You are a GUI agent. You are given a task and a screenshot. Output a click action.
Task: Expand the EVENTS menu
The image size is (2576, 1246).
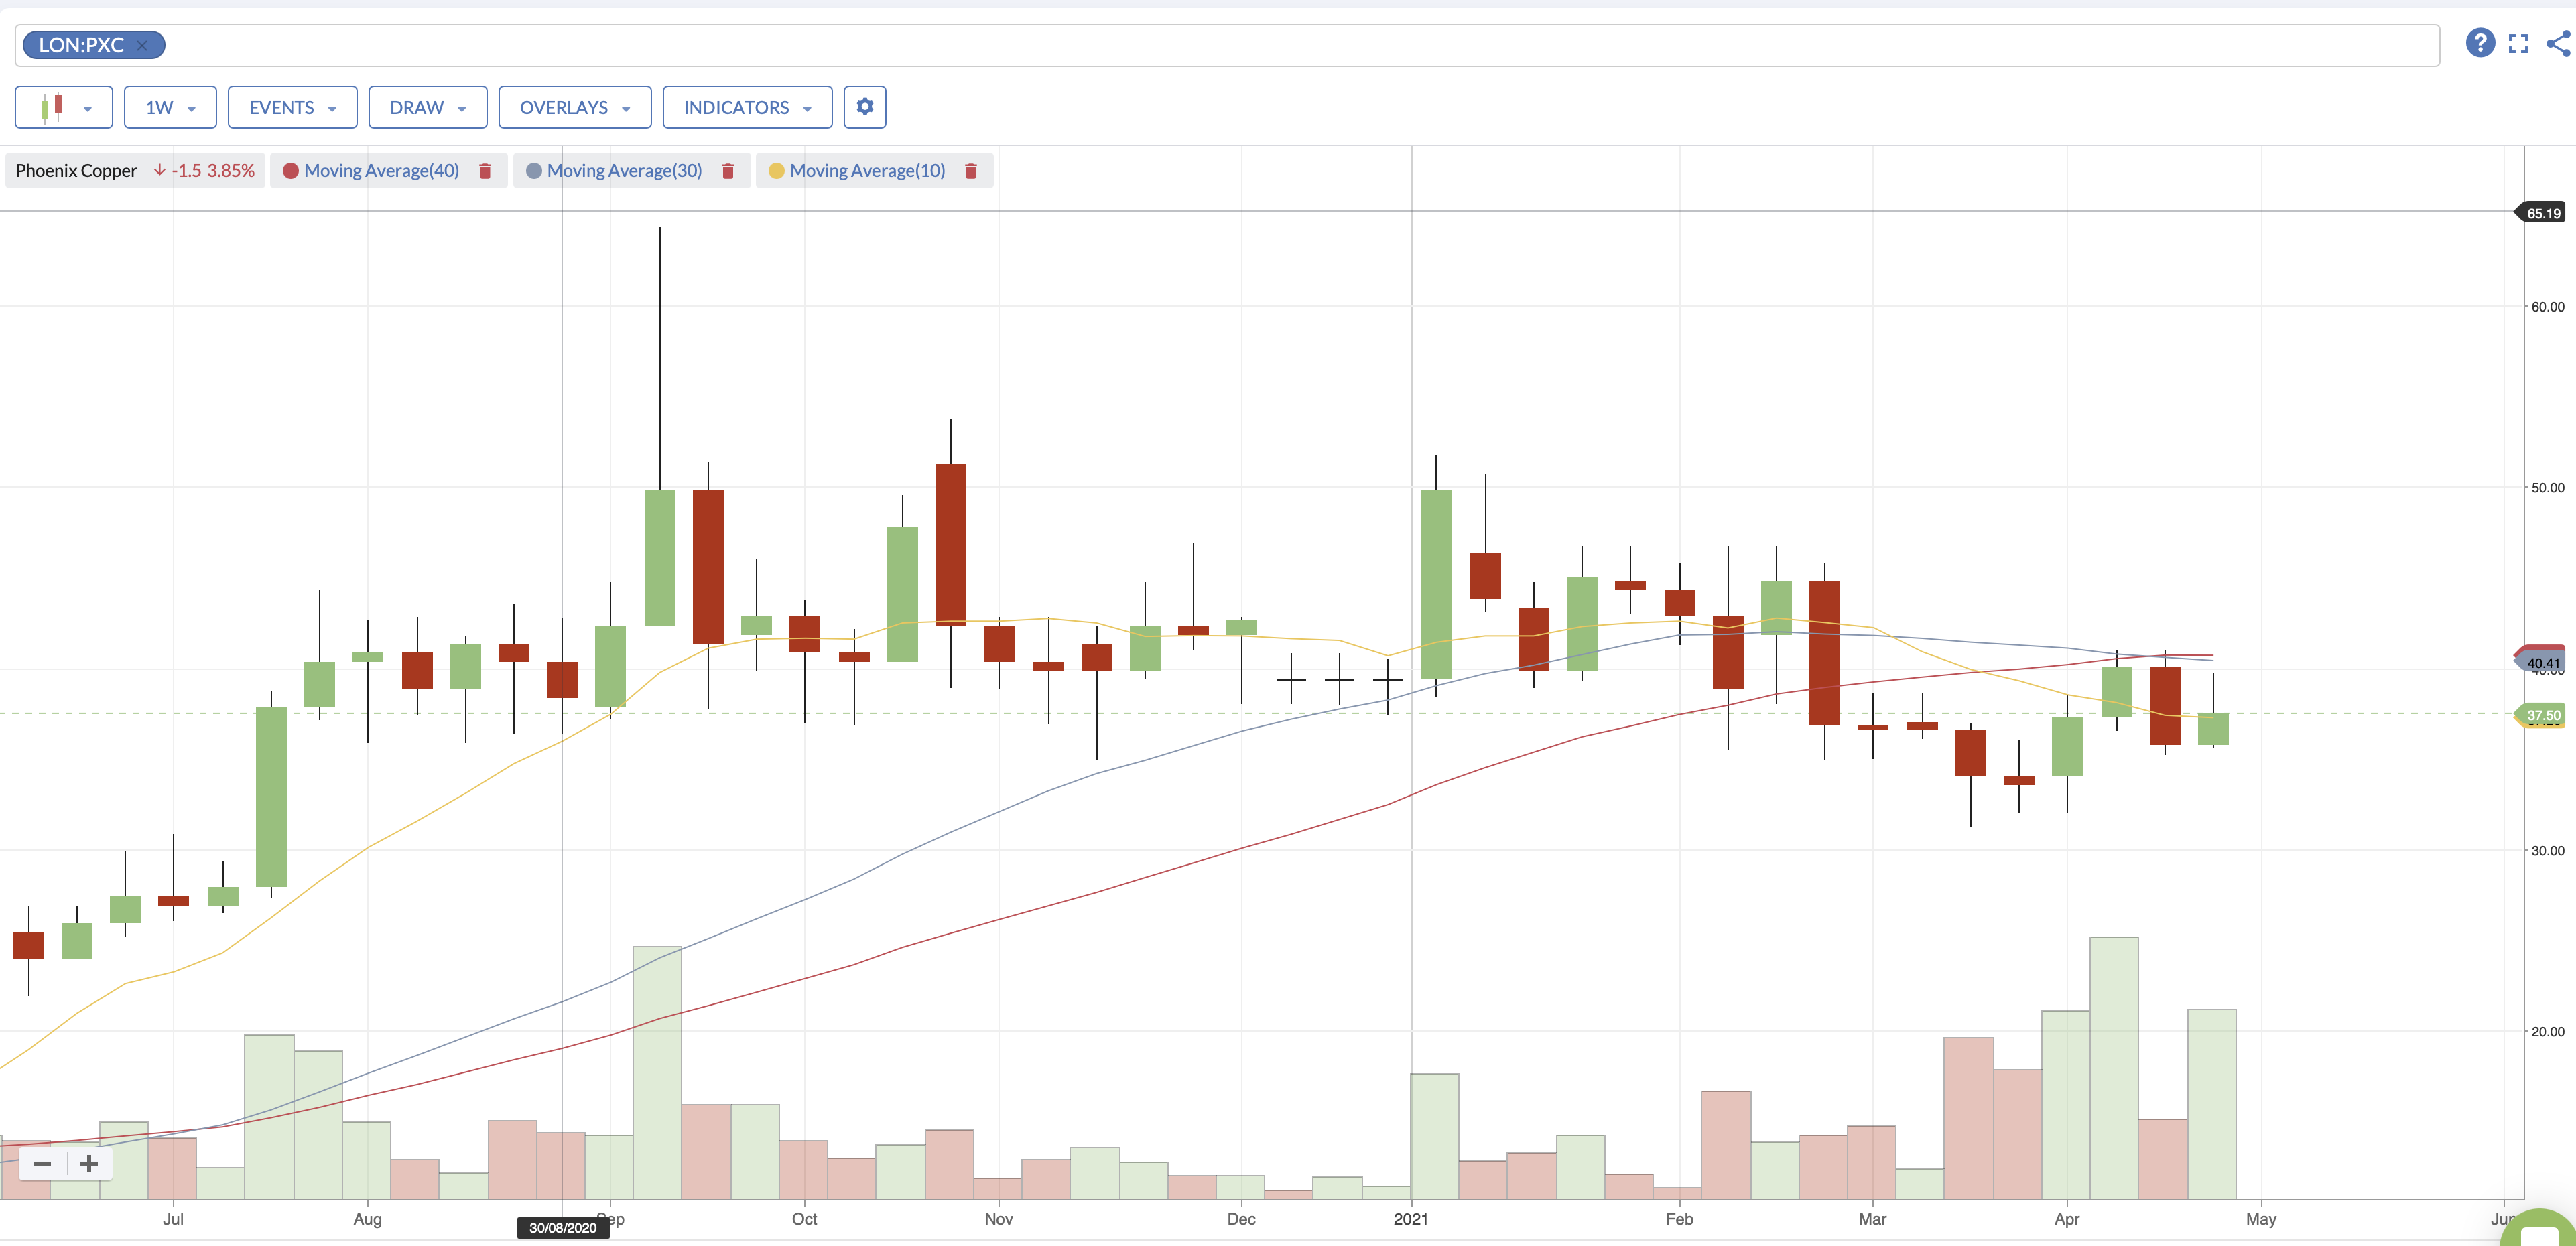292,107
